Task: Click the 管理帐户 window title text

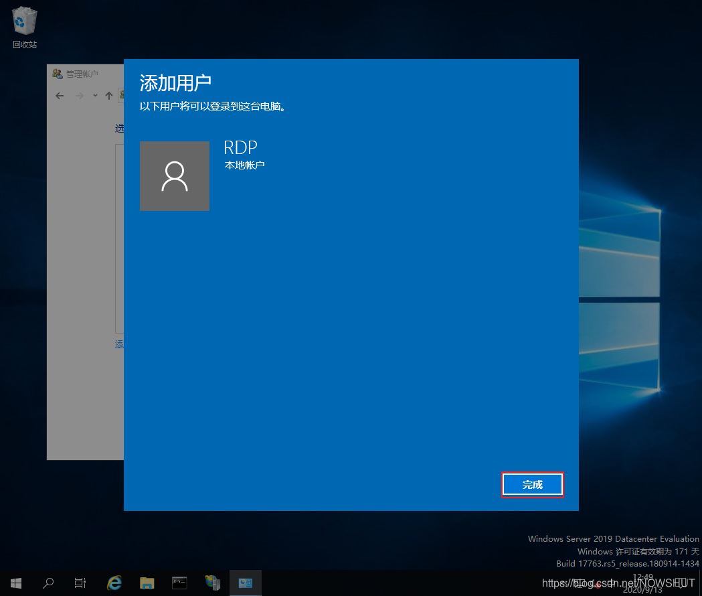Action: (x=82, y=74)
